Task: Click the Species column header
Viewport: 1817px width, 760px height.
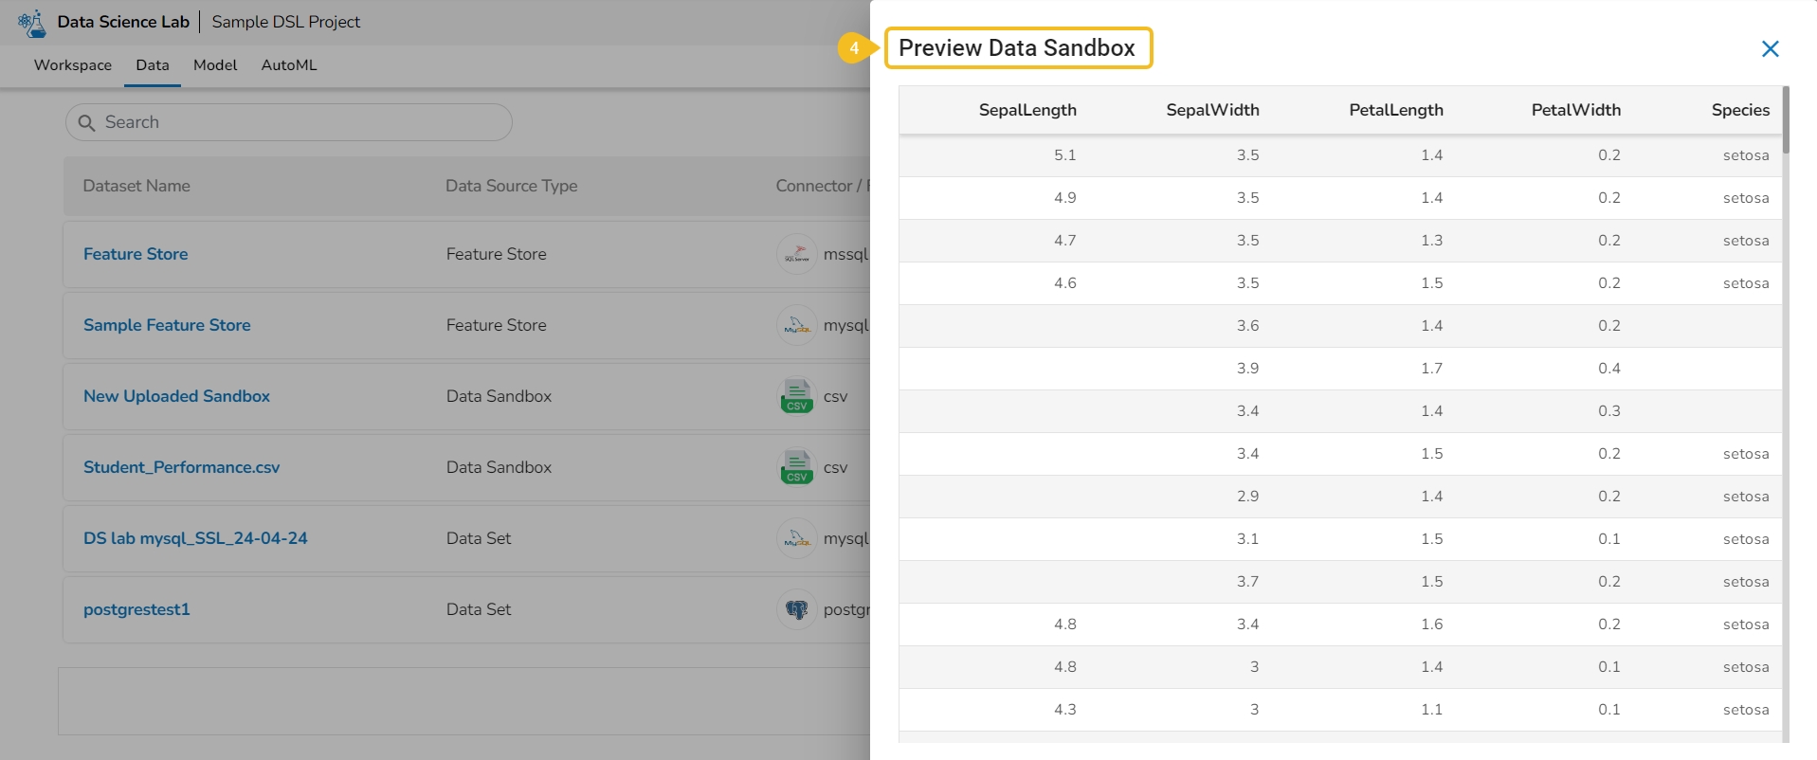Action: point(1739,110)
